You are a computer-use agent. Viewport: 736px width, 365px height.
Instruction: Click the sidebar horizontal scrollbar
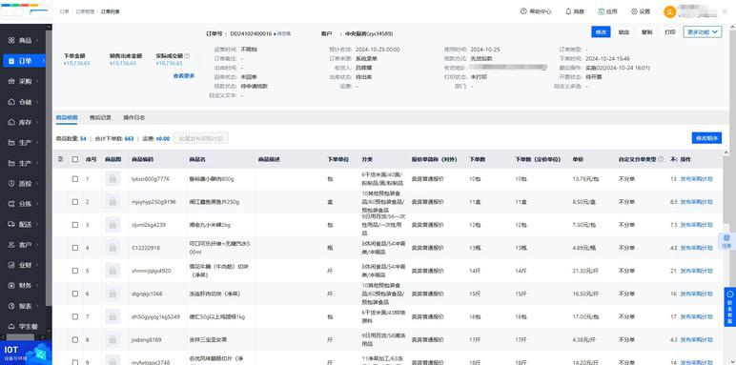pos(20,336)
